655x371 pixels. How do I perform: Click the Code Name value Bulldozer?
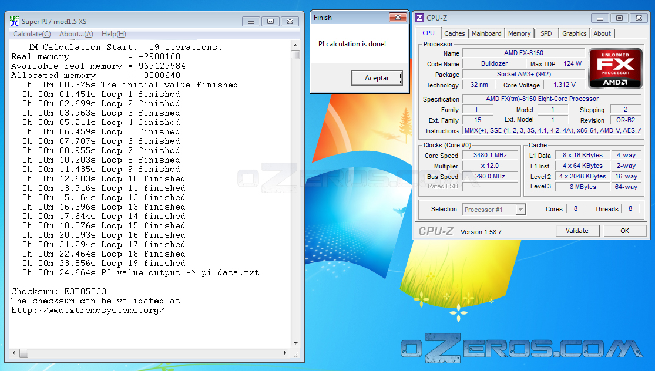(494, 63)
